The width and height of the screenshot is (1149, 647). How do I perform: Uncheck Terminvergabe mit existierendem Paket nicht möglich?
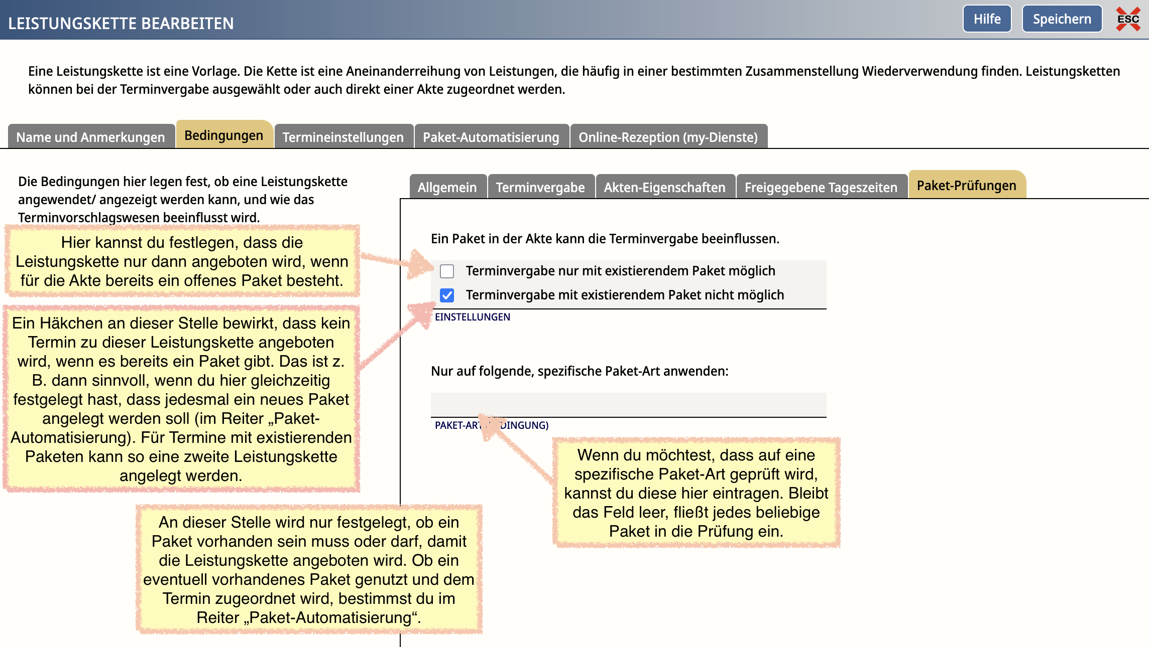pyautogui.click(x=447, y=295)
